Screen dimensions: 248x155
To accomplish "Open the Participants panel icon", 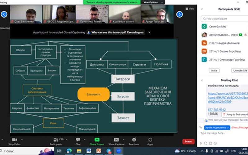I will coord(56,140).
